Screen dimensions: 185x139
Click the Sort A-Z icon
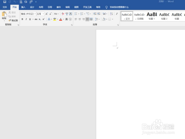[111, 14]
